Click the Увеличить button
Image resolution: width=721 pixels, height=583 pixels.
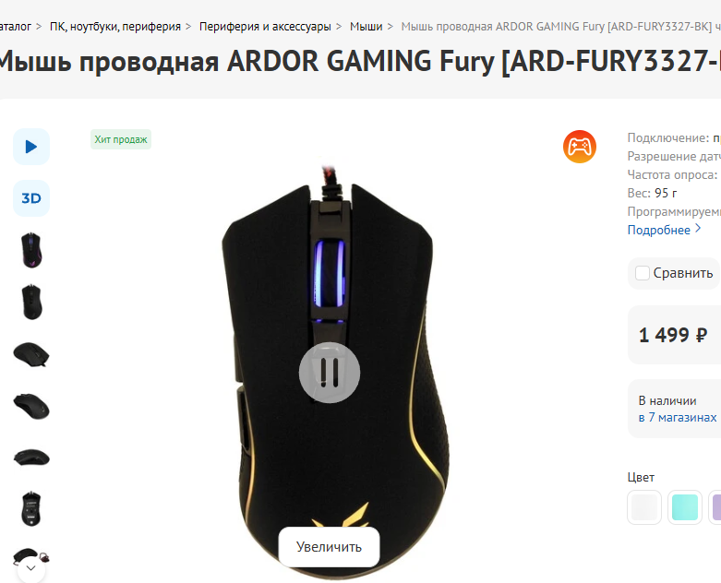pyautogui.click(x=330, y=547)
